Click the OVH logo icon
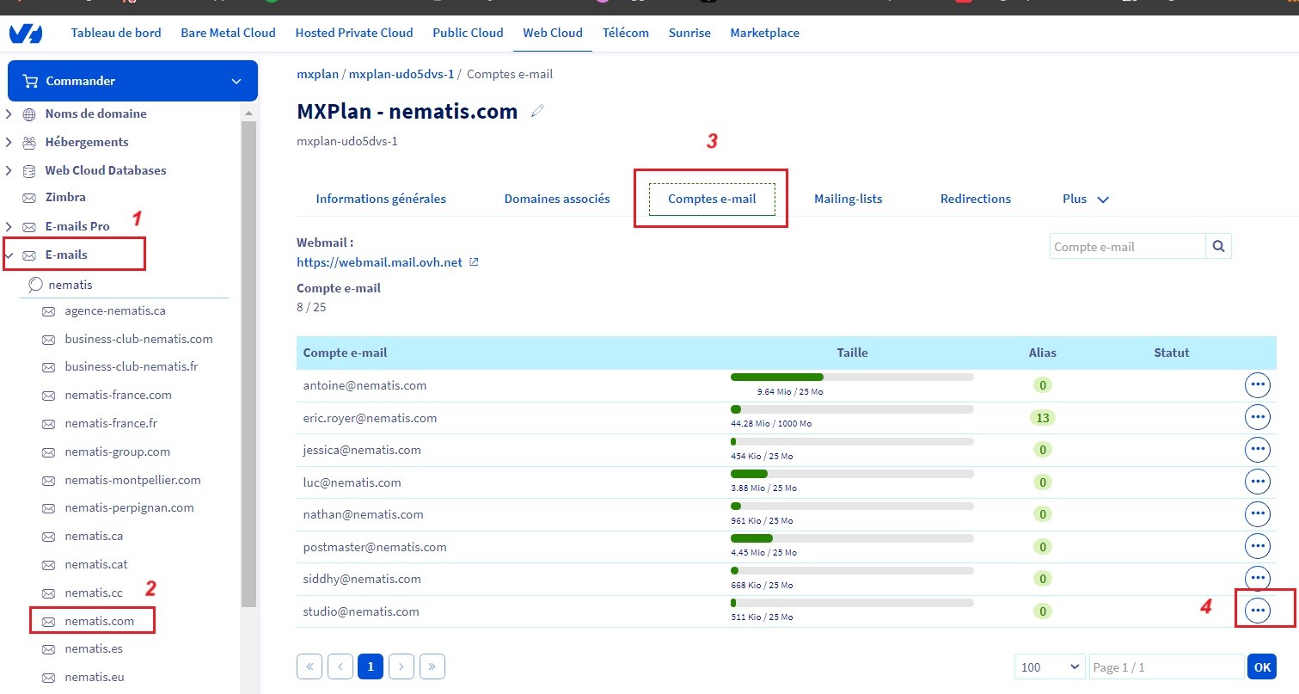Screen dimensions: 1299x694 point(25,34)
